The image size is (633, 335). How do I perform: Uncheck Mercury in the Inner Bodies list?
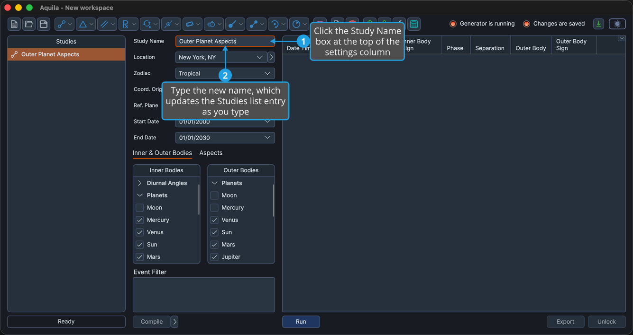139,220
